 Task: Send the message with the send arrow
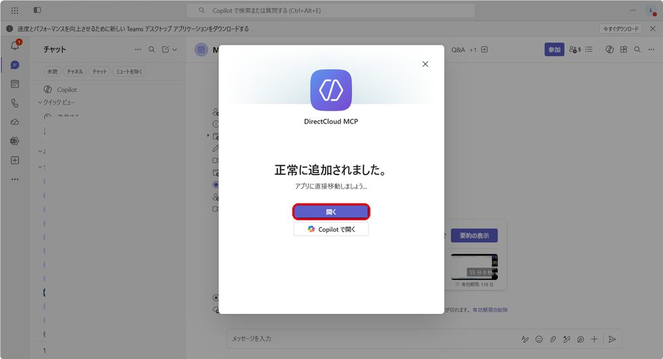(612, 339)
